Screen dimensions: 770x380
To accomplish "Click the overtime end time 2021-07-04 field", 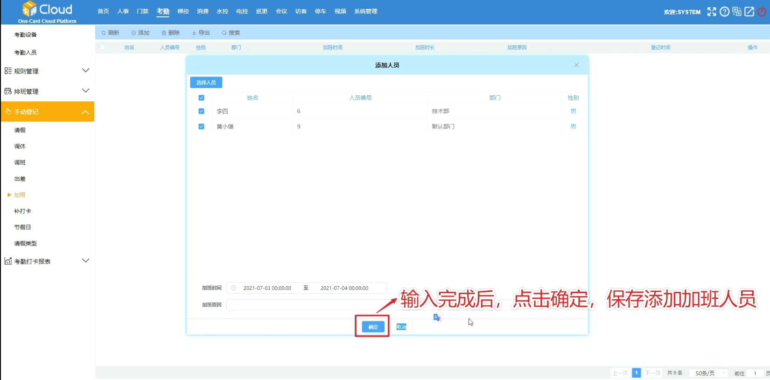I will pos(344,288).
